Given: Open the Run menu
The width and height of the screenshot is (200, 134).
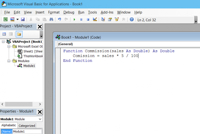Looking at the screenshot, I should 81,12.
